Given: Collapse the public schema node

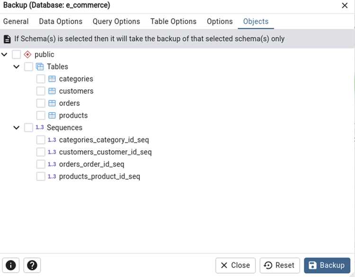Looking at the screenshot, I should (x=4, y=54).
